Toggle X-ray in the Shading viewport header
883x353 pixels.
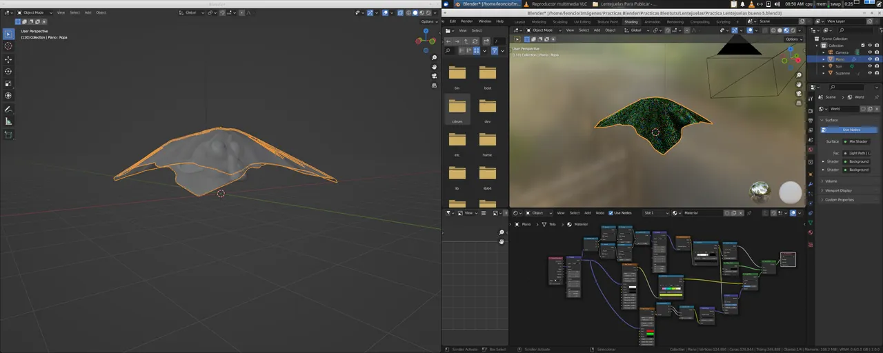pyautogui.click(x=765, y=30)
